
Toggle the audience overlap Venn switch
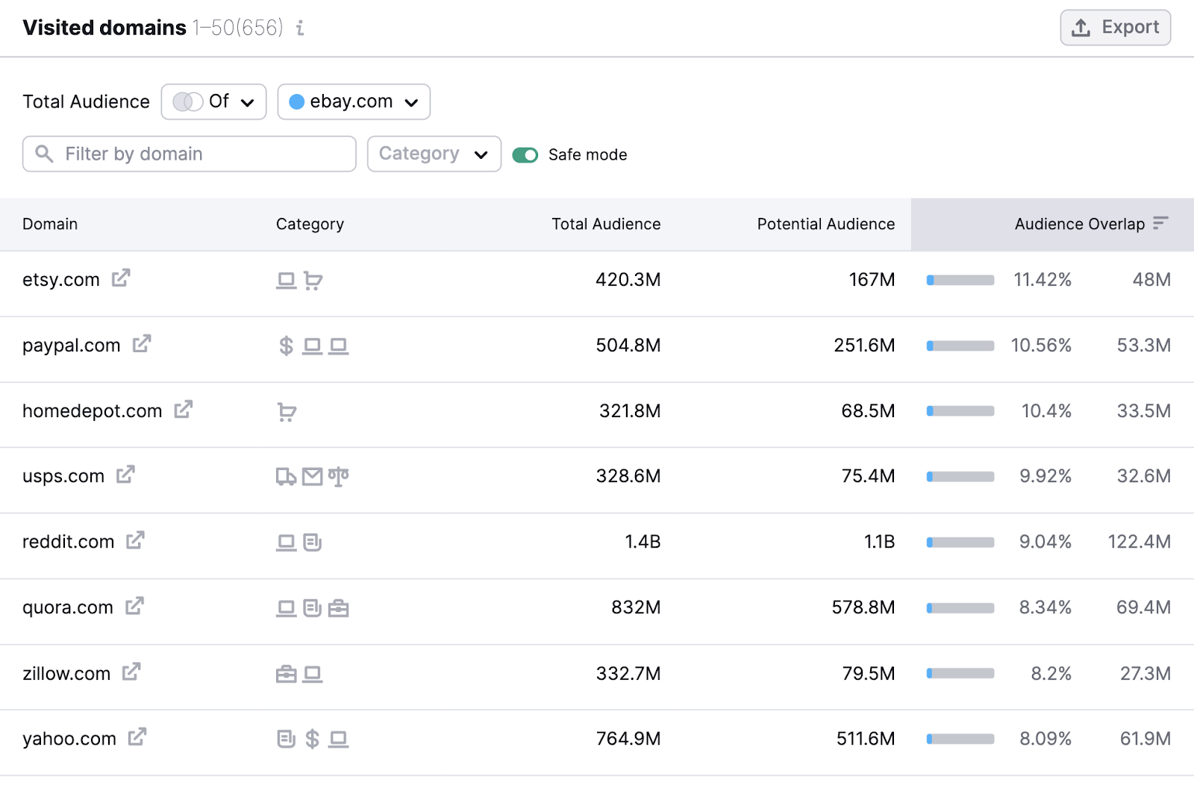click(x=187, y=101)
